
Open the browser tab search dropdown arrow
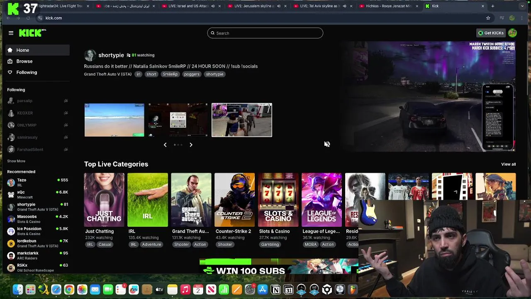(522, 6)
